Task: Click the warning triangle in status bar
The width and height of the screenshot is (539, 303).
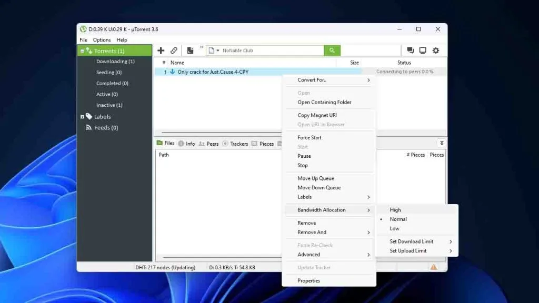Action: click(434, 267)
